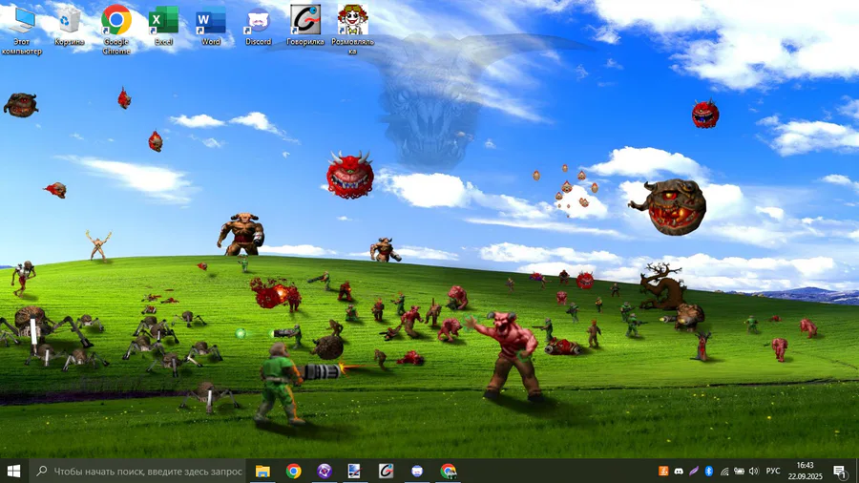The image size is (859, 483).
Task: Open the Windows Start menu
Action: tap(13, 471)
